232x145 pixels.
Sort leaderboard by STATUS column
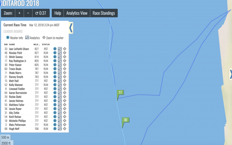pos(46,44)
